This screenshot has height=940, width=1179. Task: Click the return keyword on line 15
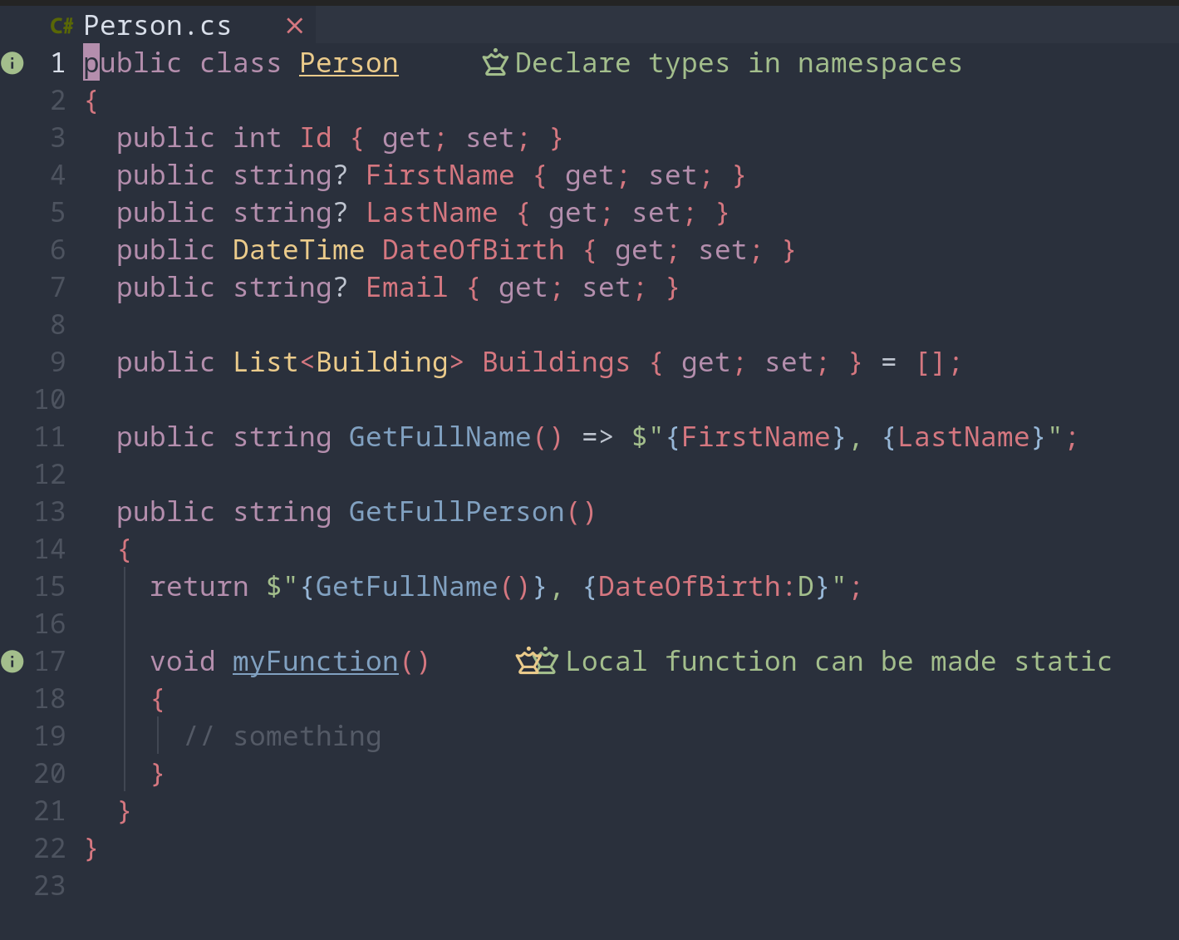coord(199,588)
